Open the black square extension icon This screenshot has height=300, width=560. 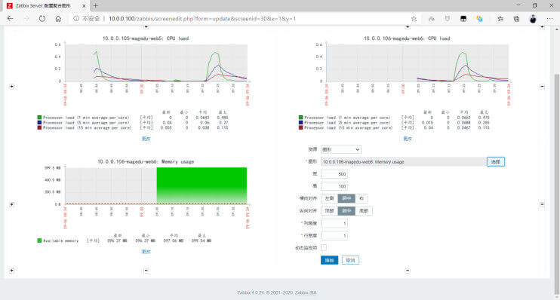click(463, 19)
